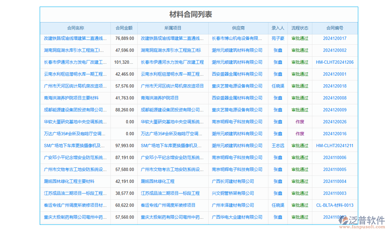389x233 pixels.
Task: Open contract number CL-BLTA-材料-0013
Action: 335,205
